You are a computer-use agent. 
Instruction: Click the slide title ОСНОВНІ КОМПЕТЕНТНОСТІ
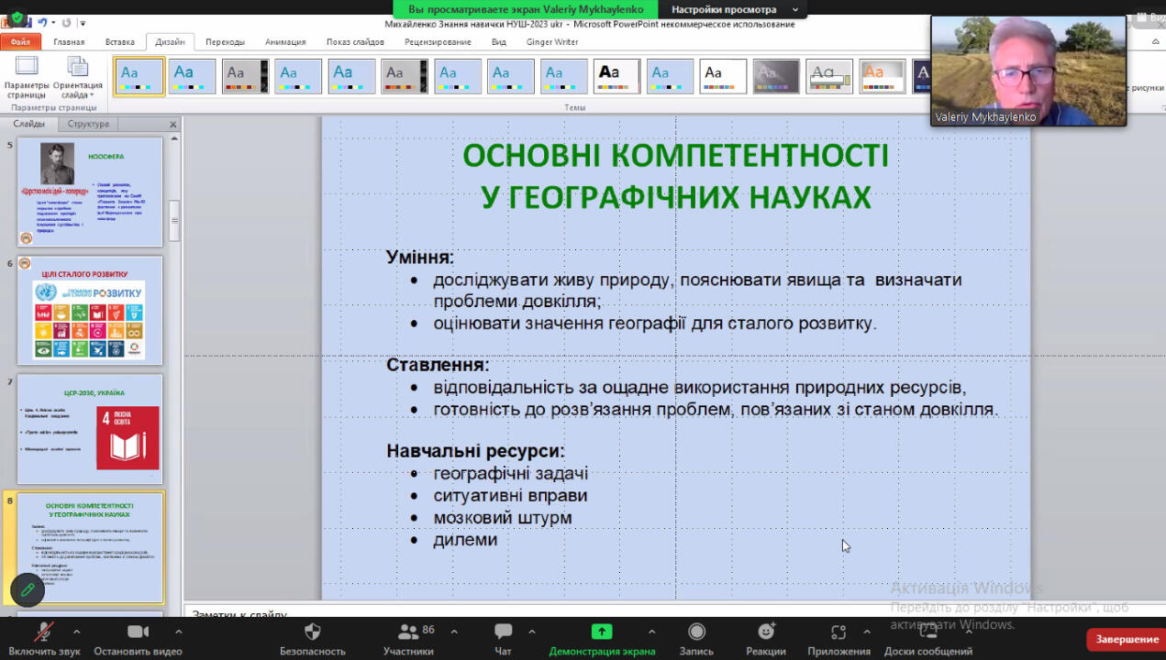tap(676, 156)
